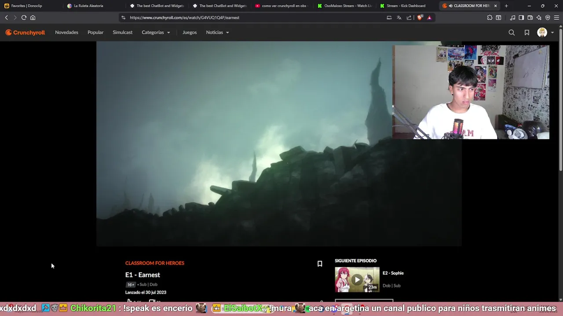The height and width of the screenshot is (316, 563).
Task: Open Brave Shields lion icon
Action: click(x=420, y=18)
